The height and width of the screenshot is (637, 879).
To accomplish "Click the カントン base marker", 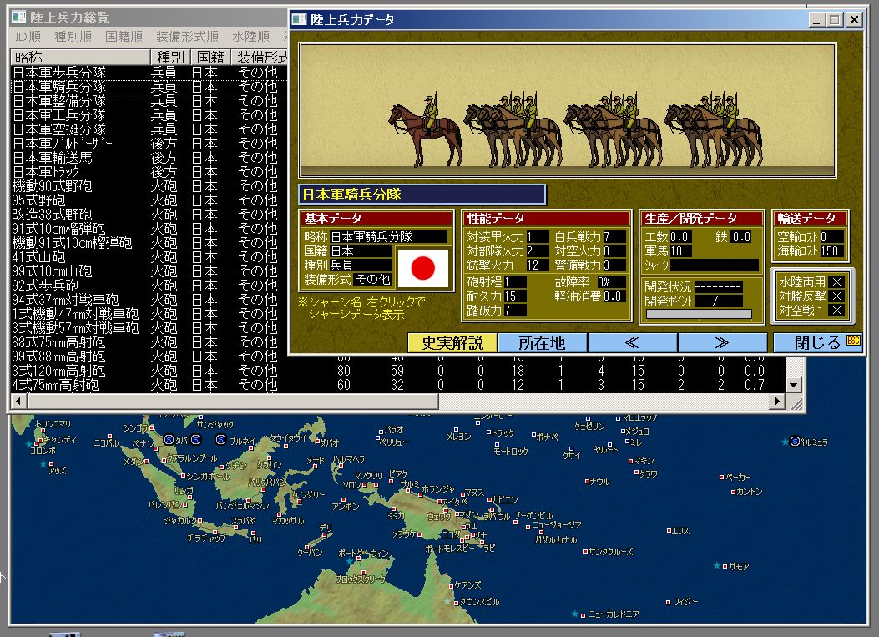I will click(x=733, y=492).
